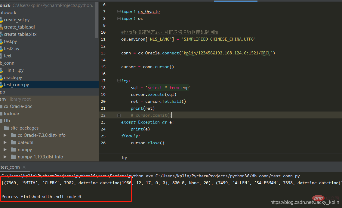Select test2.py in the project tree
This screenshot has width=342, height=208.
point(11,49)
